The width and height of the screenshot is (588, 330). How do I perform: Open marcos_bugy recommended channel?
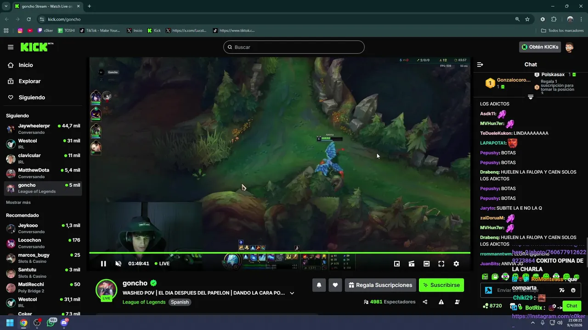coord(43,258)
